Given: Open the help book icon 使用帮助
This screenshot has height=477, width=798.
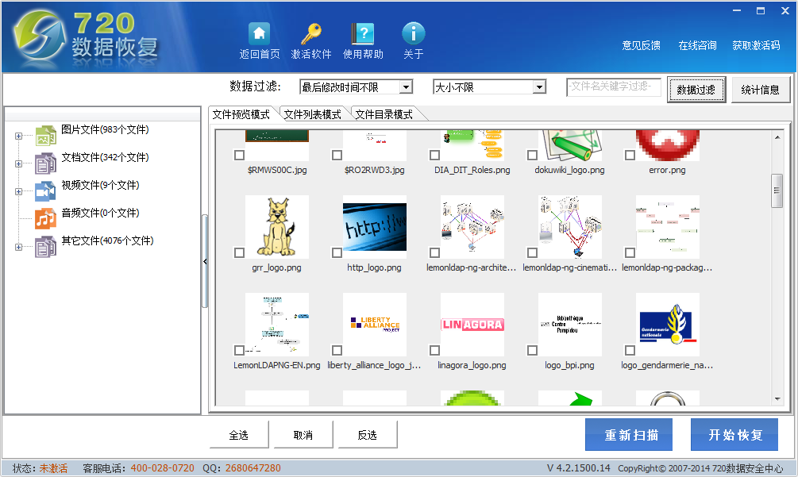Looking at the screenshot, I should pyautogui.click(x=363, y=33).
